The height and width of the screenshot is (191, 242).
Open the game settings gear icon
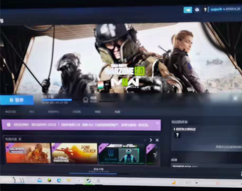[x=235, y=98]
